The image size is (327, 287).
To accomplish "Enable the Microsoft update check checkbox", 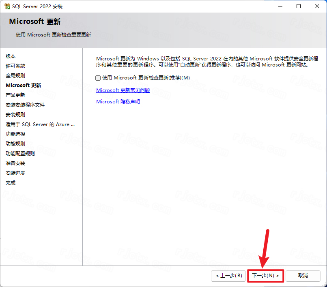I will pos(98,78).
